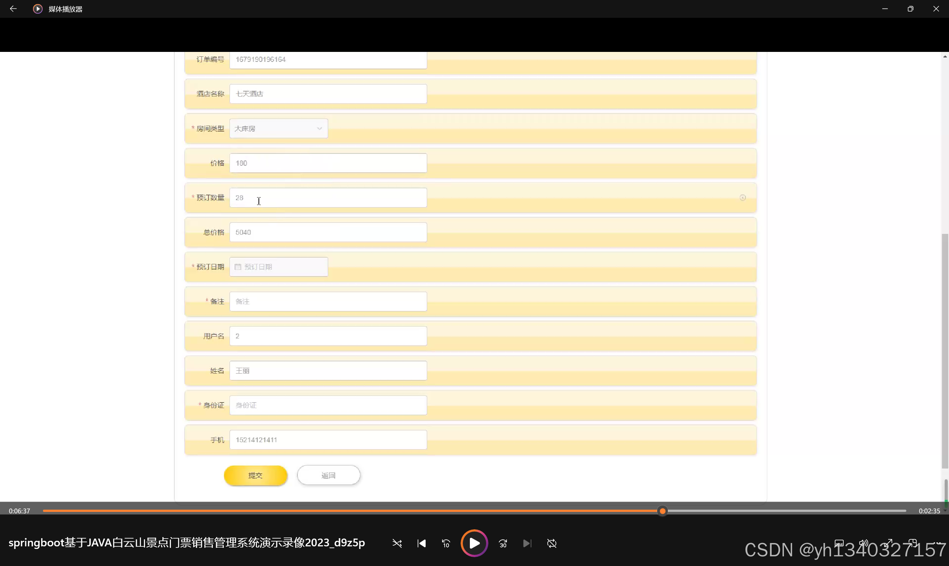Click the 提交 submit button
The image size is (949, 566).
click(255, 475)
